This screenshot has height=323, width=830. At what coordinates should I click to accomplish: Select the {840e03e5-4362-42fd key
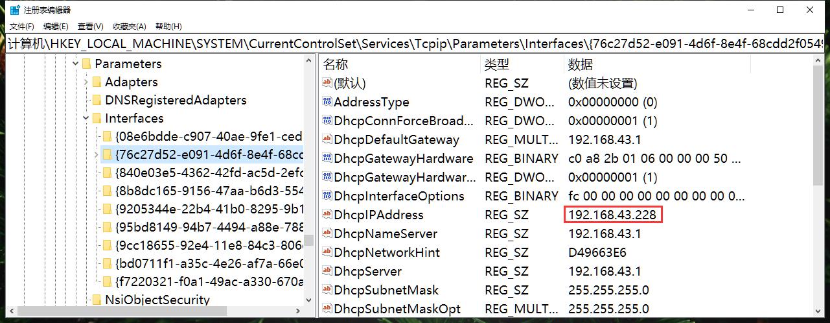click(209, 173)
